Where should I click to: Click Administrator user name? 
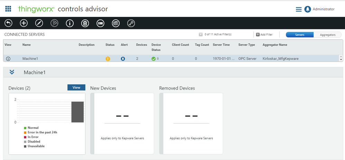click(x=324, y=9)
